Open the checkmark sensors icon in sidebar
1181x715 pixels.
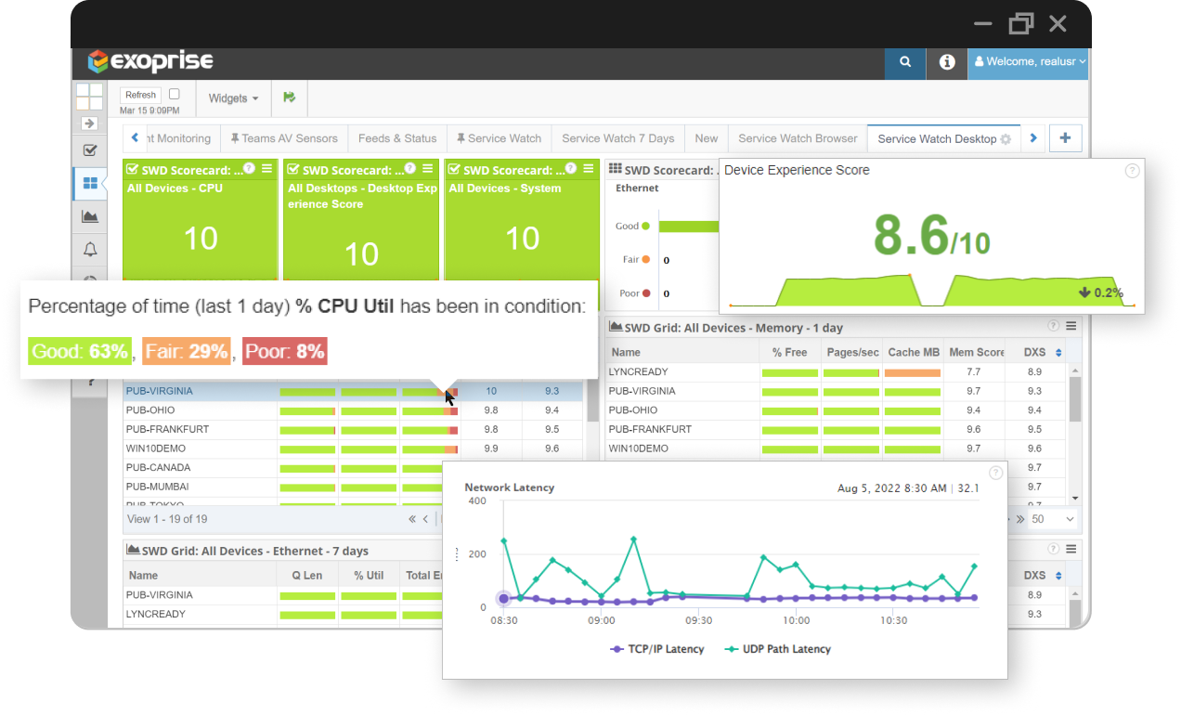[90, 150]
